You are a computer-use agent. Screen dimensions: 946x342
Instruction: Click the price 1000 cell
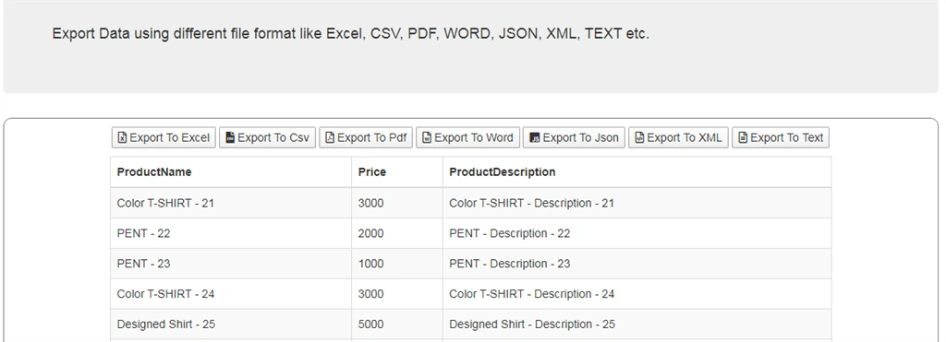point(397,264)
